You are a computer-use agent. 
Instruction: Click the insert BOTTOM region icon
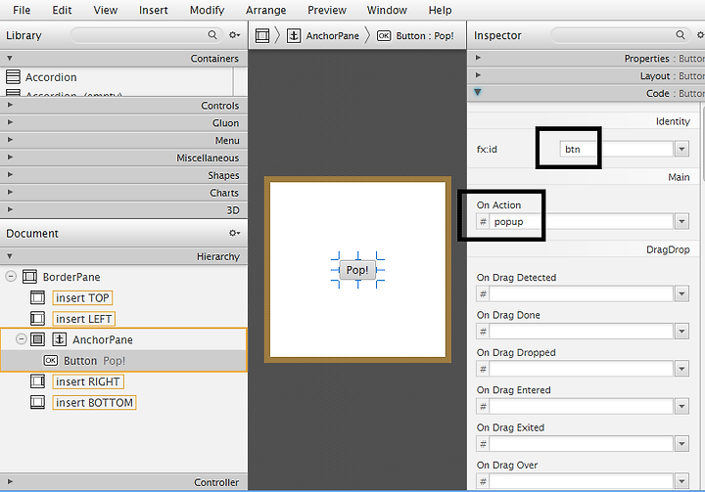[x=38, y=402]
